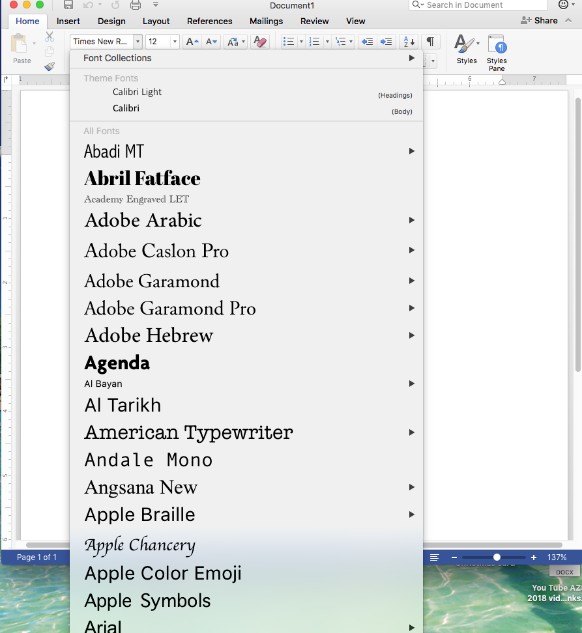Click the Multilevel List icon
Viewport: 582px width, 633px height.
pyautogui.click(x=341, y=42)
